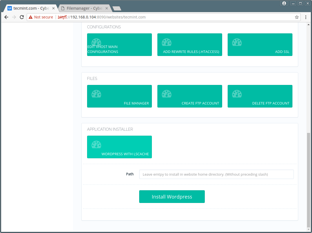Click gauge icon on Delete FTP Account tile
Image resolution: width=312 pixels, height=233 pixels.
(237, 94)
